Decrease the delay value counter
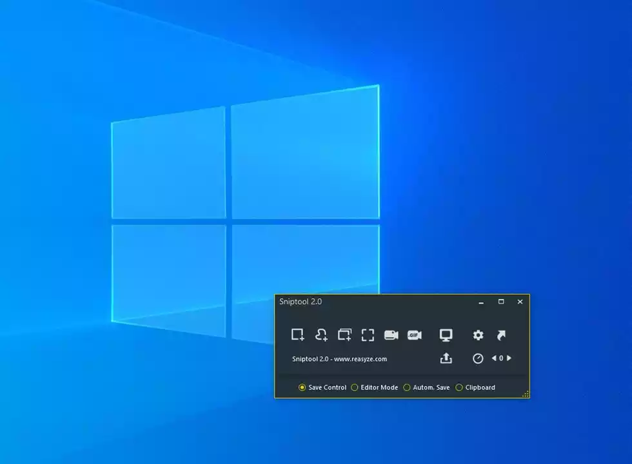The image size is (632, 464). click(x=493, y=358)
